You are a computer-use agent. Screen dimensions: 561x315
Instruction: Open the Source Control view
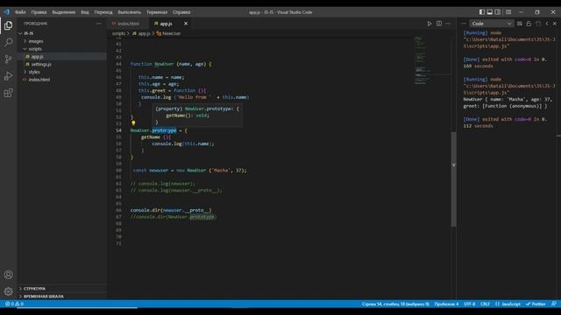pyautogui.click(x=8, y=59)
